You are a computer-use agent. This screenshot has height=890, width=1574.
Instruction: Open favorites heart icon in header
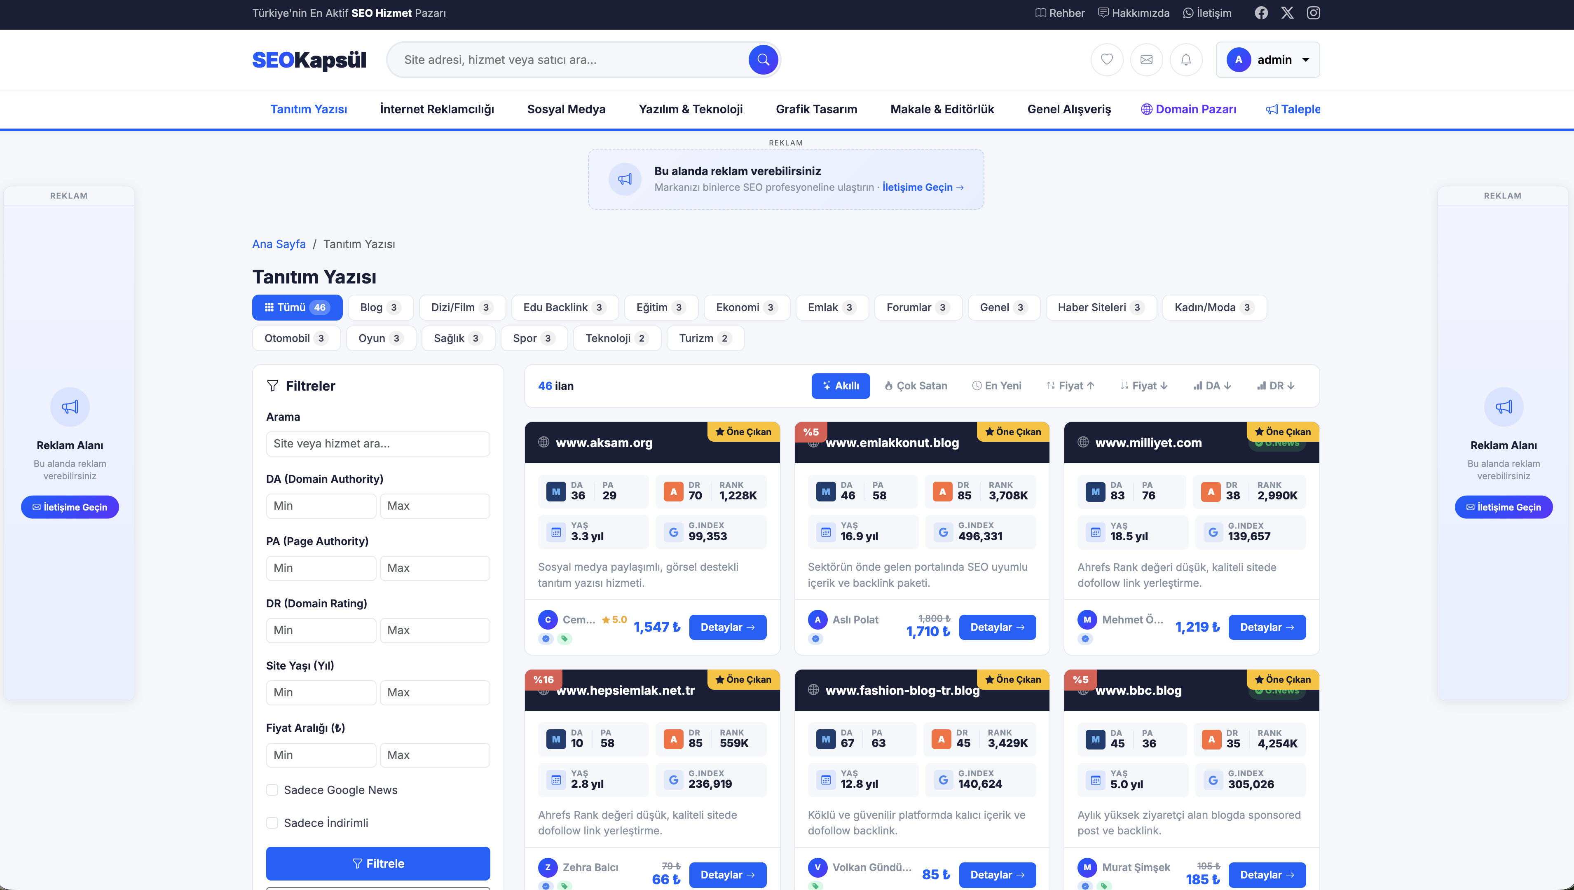(x=1106, y=60)
